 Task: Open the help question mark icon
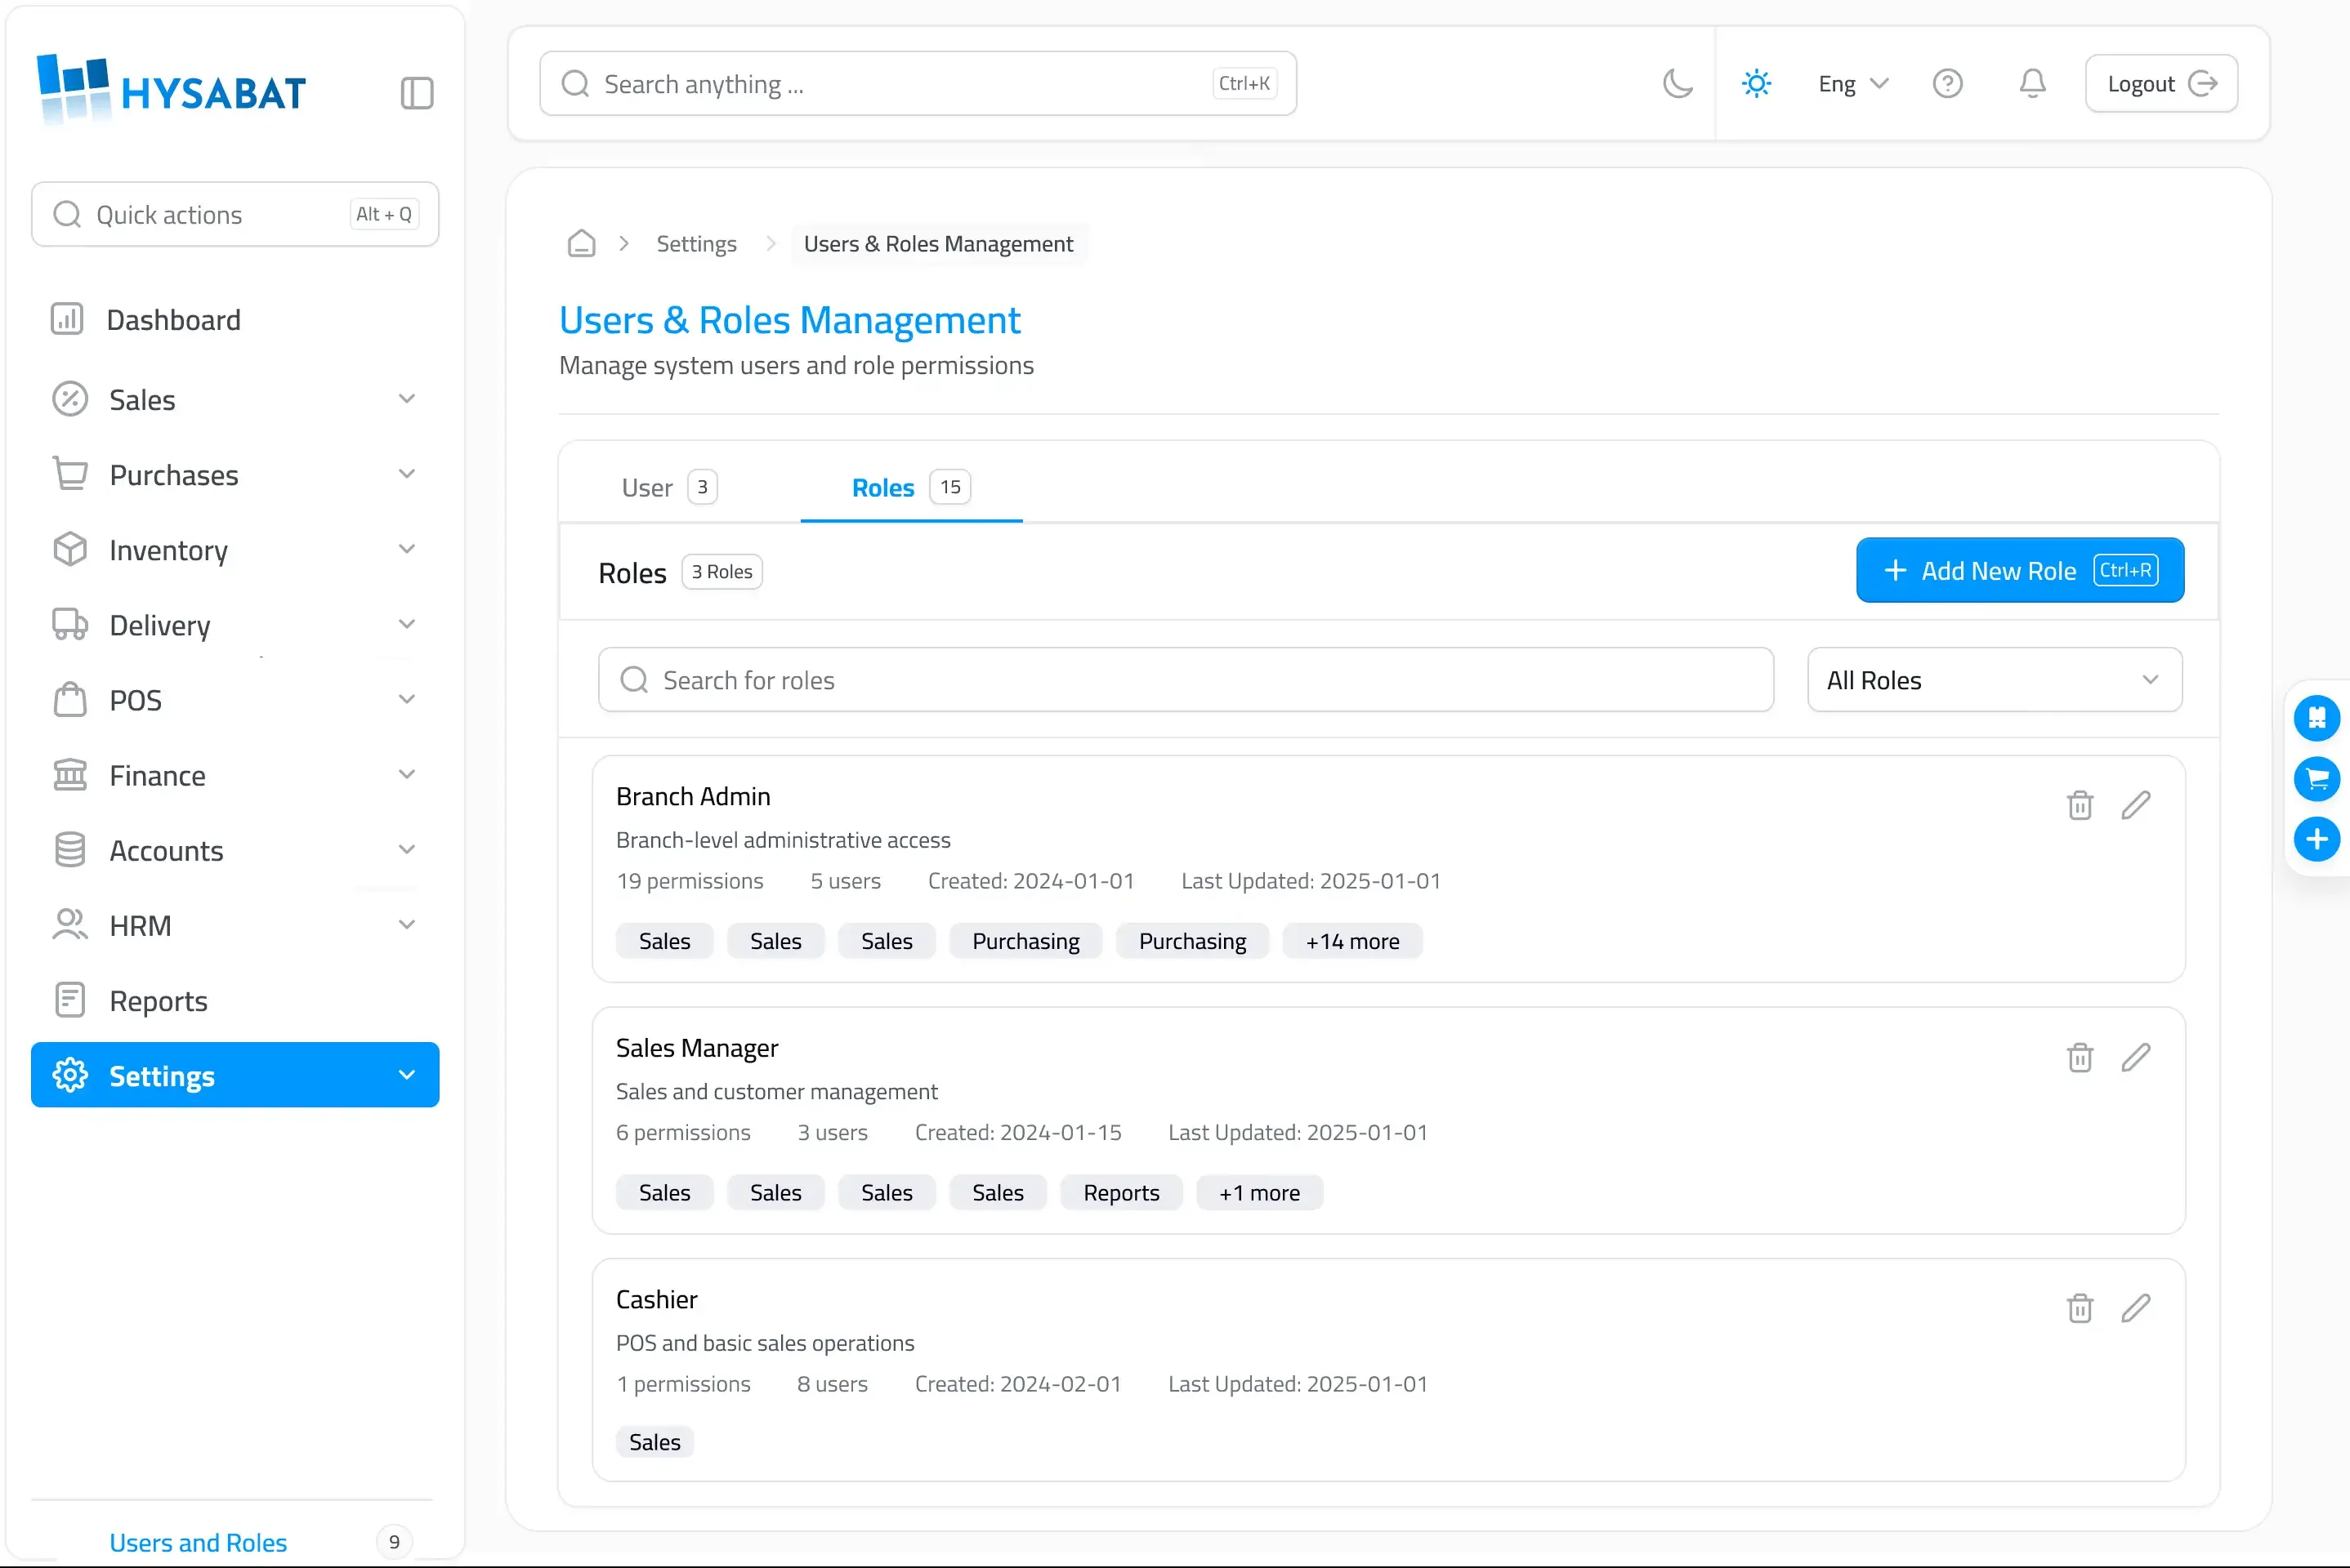1947,83
